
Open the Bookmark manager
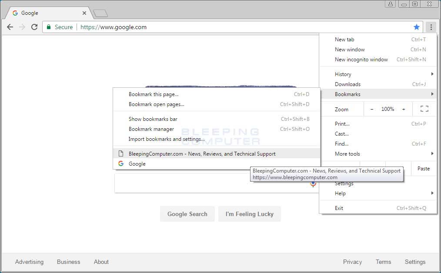(217, 129)
